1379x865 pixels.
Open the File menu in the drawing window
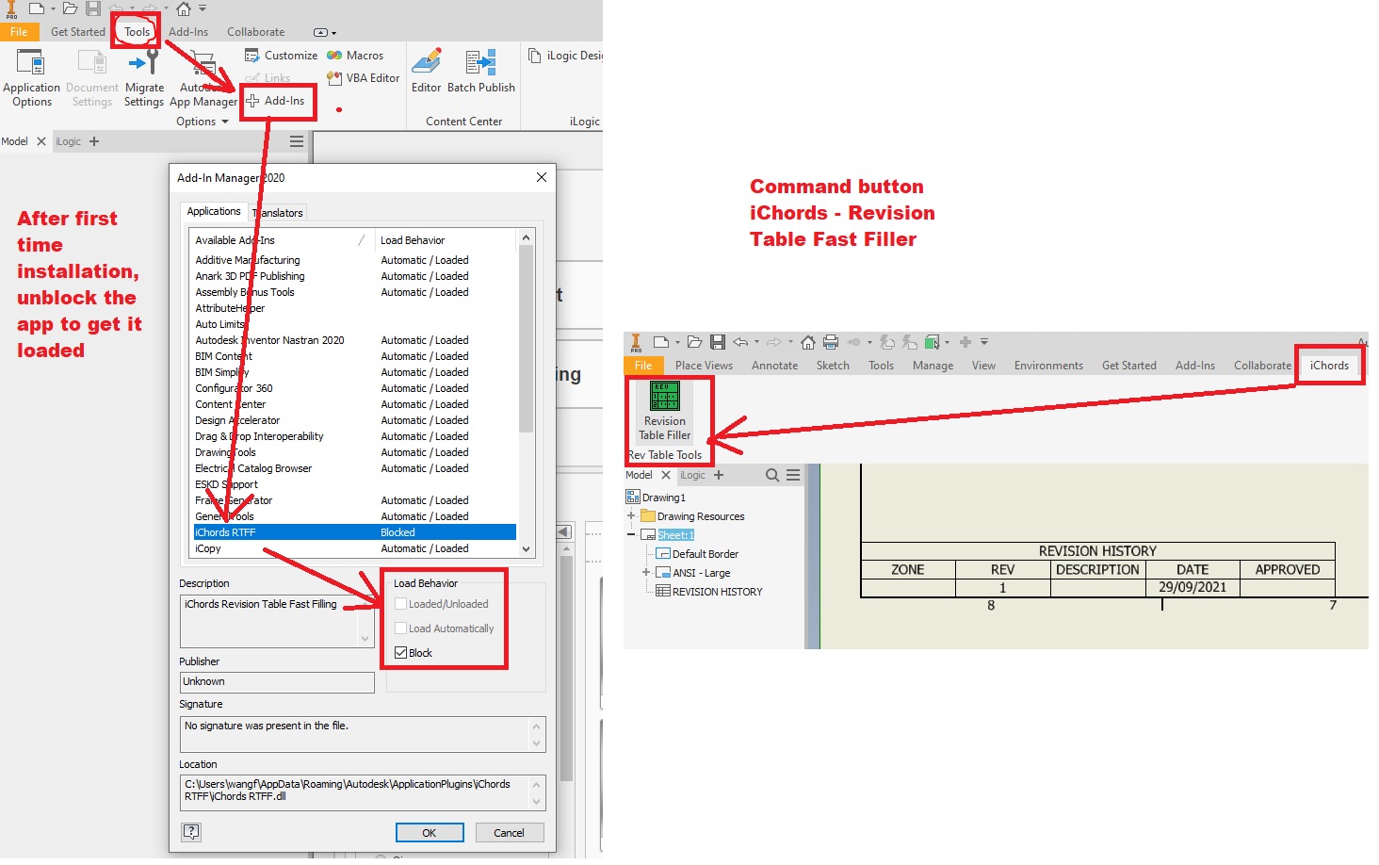tap(643, 366)
